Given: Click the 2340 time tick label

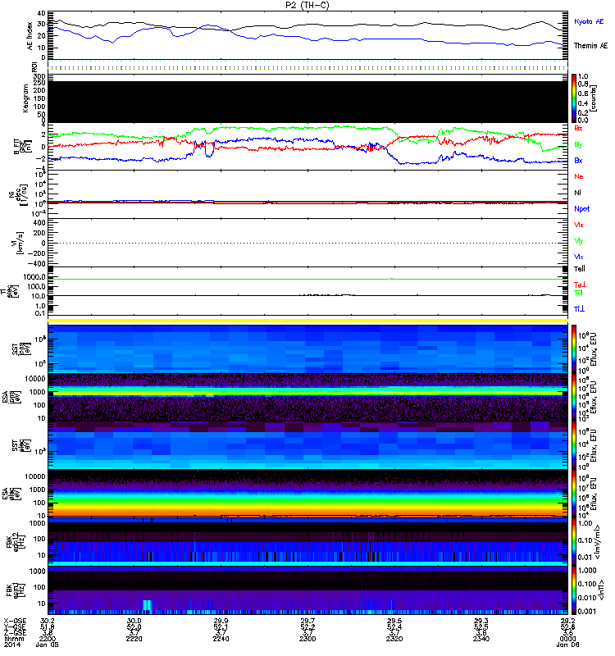Looking at the screenshot, I should click(481, 639).
